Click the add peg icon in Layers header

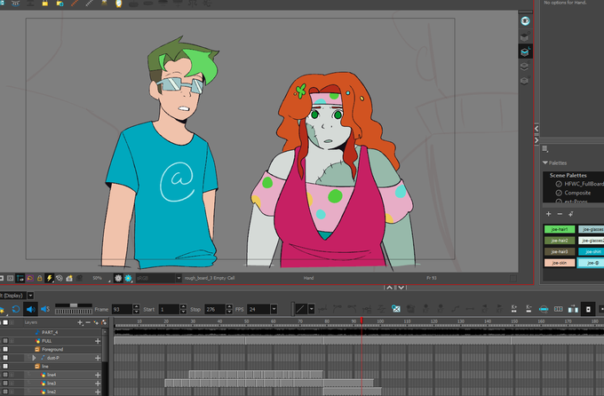tap(104, 322)
